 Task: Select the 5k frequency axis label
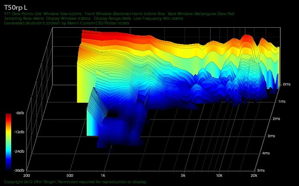click(x=184, y=176)
